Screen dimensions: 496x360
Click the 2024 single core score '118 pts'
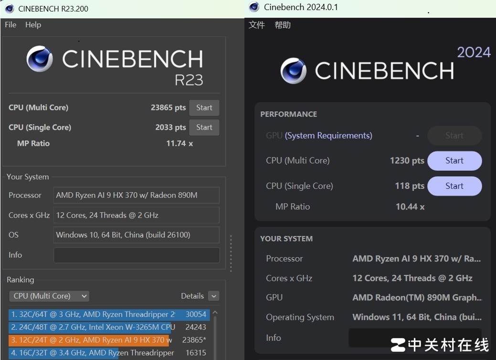(x=410, y=186)
